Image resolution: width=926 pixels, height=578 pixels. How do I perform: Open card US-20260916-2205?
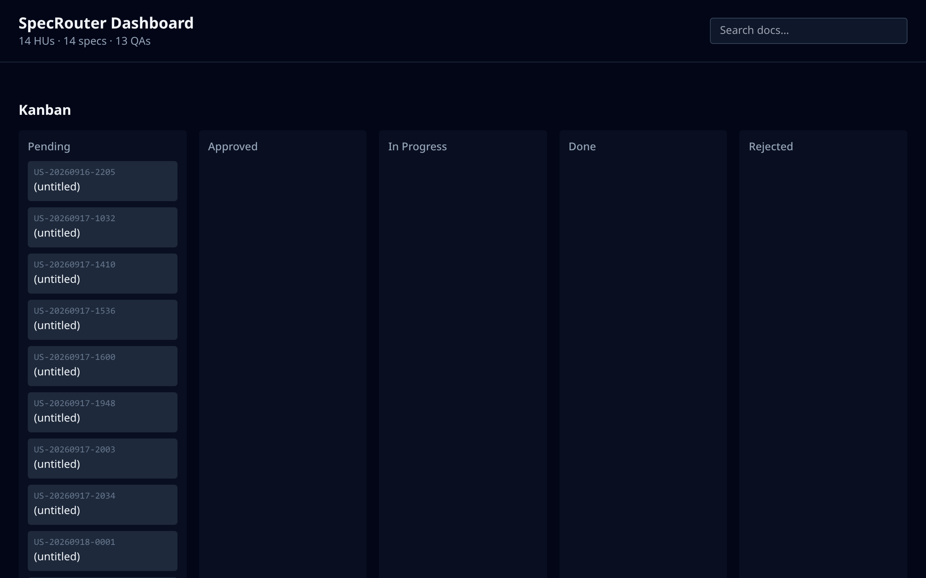[103, 181]
